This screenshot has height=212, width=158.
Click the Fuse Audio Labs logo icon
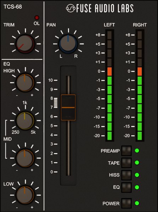70,8
